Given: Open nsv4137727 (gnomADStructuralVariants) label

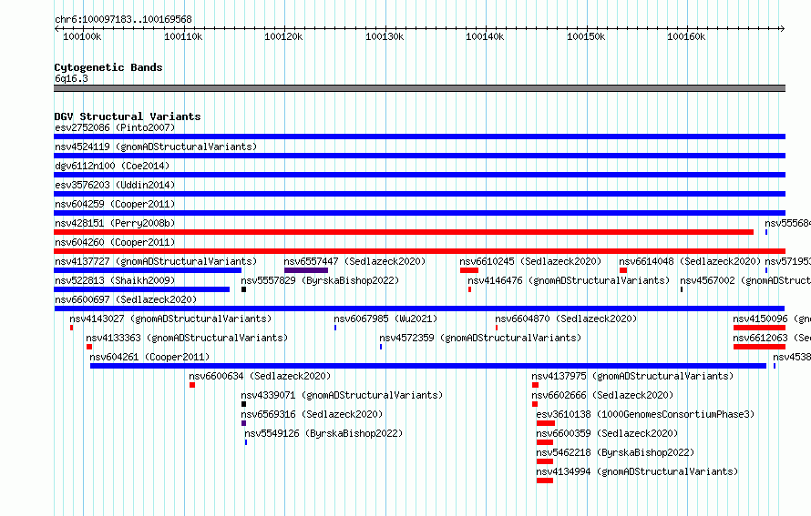Looking at the screenshot, I should (x=156, y=261).
